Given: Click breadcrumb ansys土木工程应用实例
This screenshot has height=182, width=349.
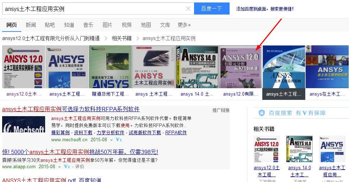Looking at the screenshot, I should coord(169,38).
